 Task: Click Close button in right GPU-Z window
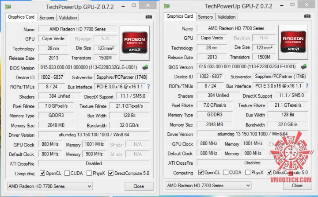point(298,185)
